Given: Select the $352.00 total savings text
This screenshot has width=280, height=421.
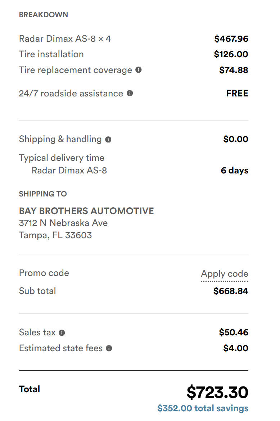Looking at the screenshot, I should tap(203, 408).
